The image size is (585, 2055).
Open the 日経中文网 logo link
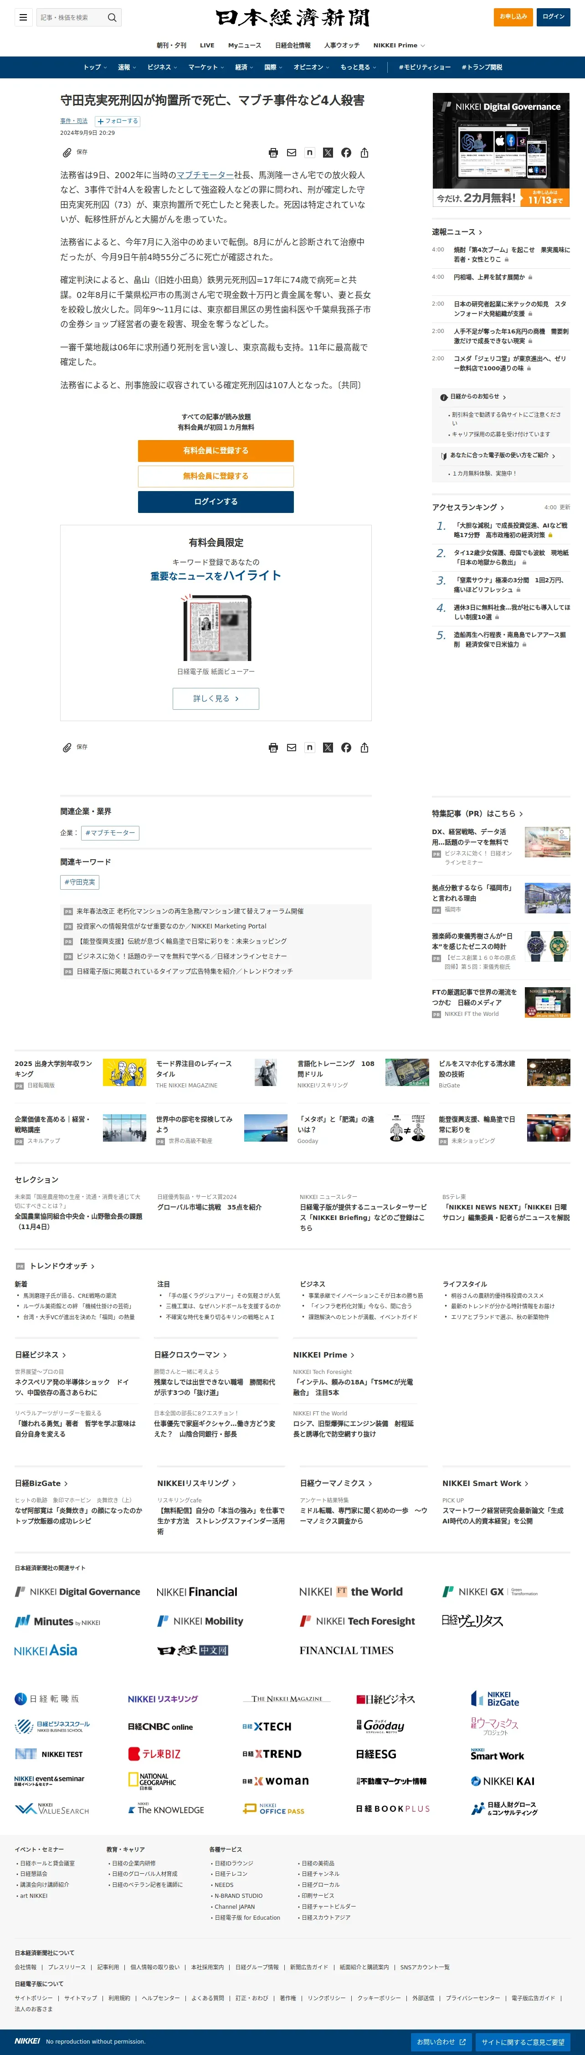coord(193,1650)
